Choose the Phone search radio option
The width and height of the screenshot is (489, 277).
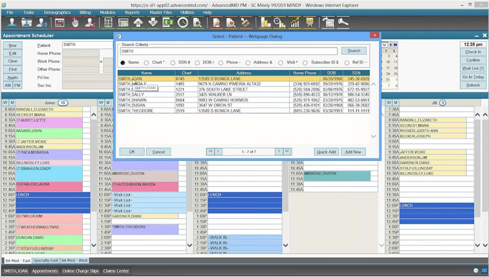click(x=221, y=63)
